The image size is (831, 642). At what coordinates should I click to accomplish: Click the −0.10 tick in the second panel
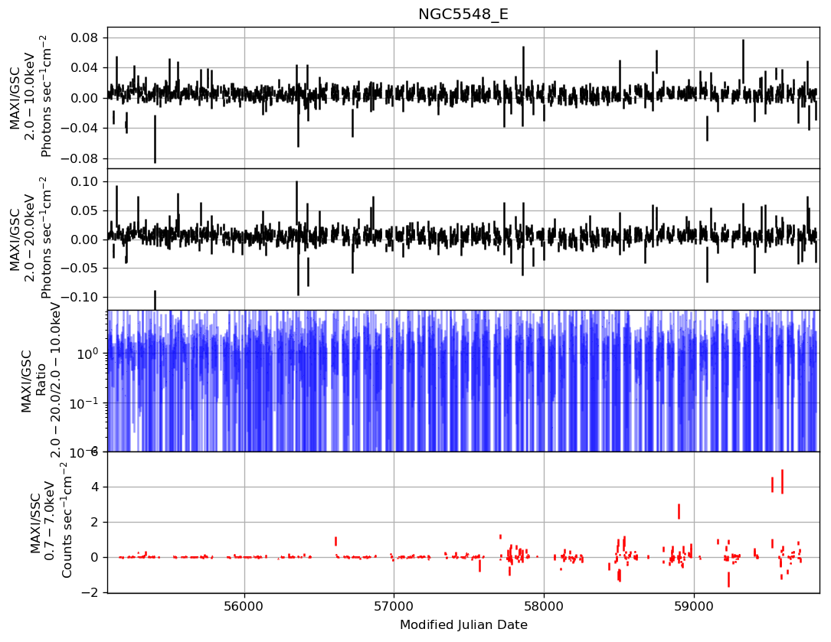pyautogui.click(x=80, y=297)
